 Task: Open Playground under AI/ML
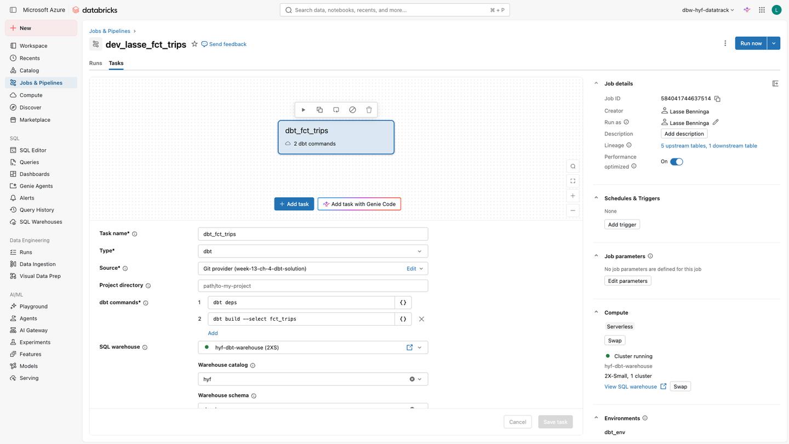point(41,306)
